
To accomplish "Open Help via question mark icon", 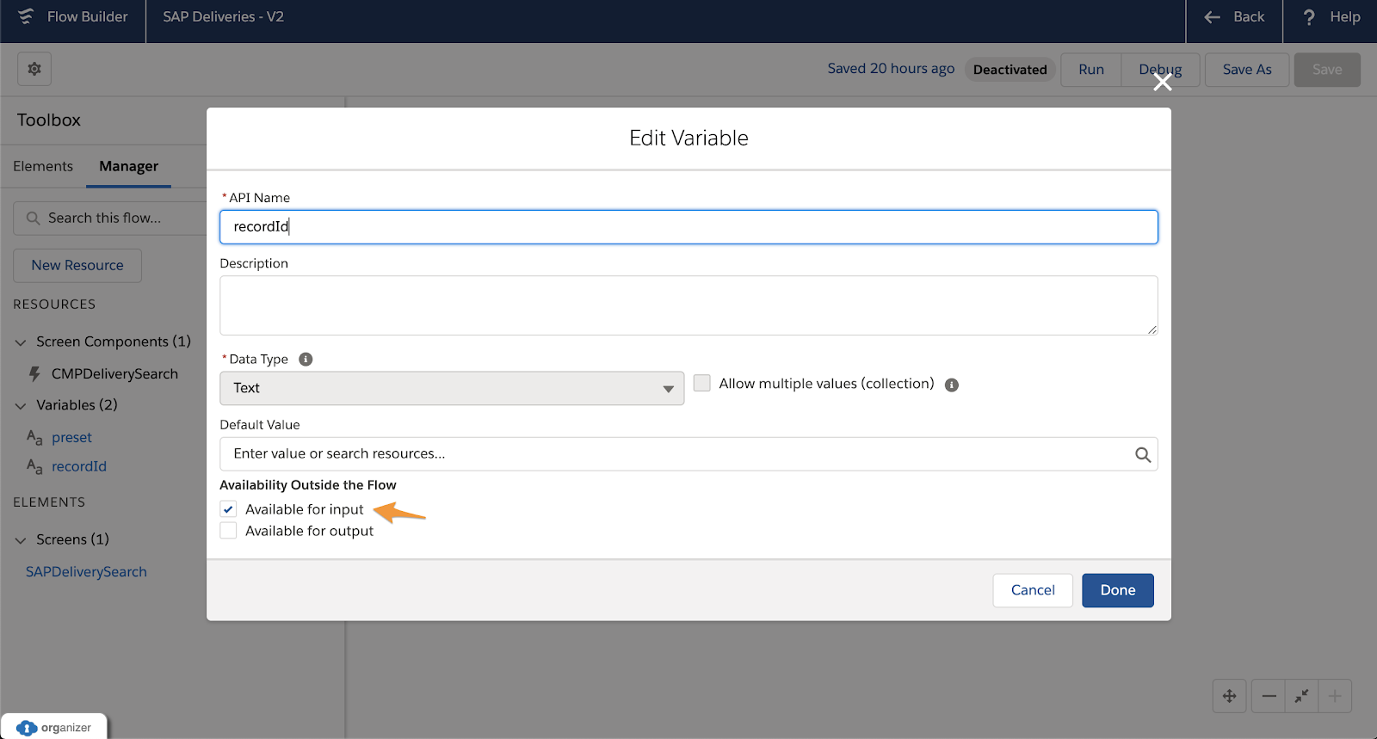I will (x=1309, y=17).
